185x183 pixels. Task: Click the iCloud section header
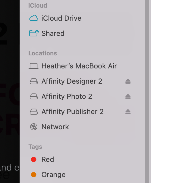pos(38,5)
